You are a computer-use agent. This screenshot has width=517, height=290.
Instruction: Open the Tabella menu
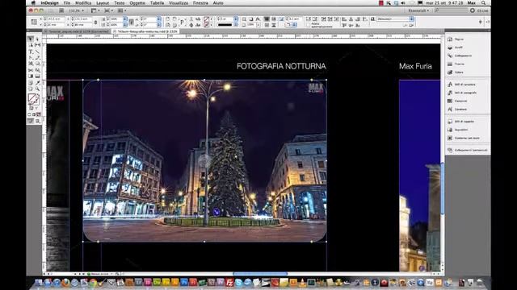click(x=157, y=3)
